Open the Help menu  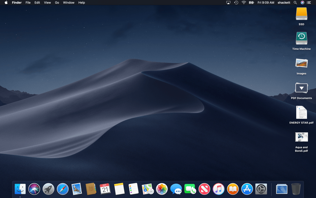tap(82, 3)
